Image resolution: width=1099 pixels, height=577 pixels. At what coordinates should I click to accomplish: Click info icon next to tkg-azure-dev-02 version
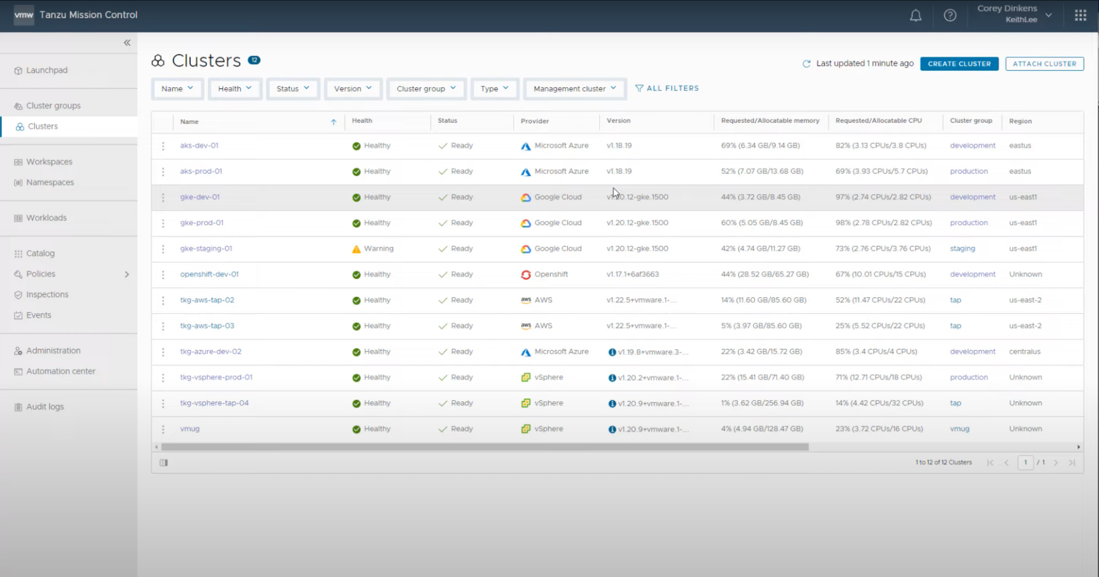(612, 352)
